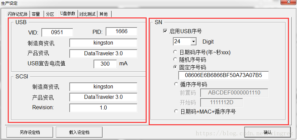Select 随机序号码 radio option
297x140 pixels.
tap(175, 60)
